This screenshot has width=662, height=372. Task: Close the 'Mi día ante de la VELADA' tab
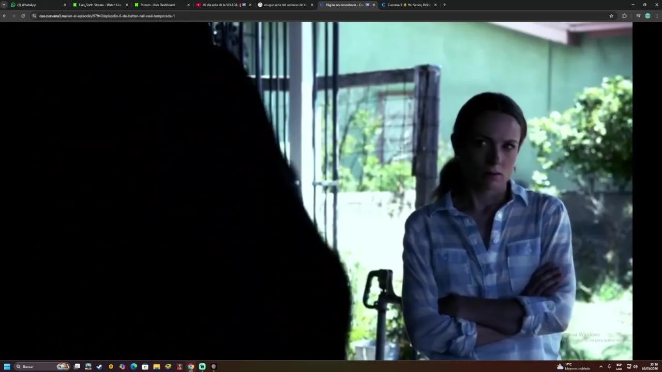pyautogui.click(x=250, y=5)
